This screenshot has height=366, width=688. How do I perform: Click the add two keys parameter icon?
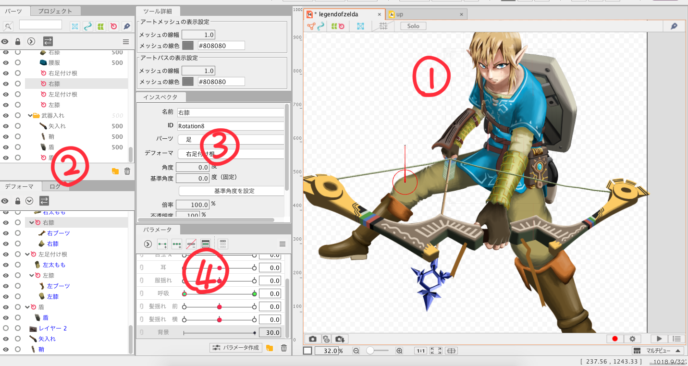point(162,244)
